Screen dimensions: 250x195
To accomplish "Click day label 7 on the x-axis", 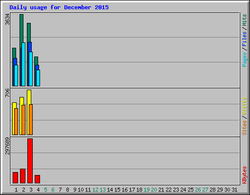I will click(x=60, y=190).
